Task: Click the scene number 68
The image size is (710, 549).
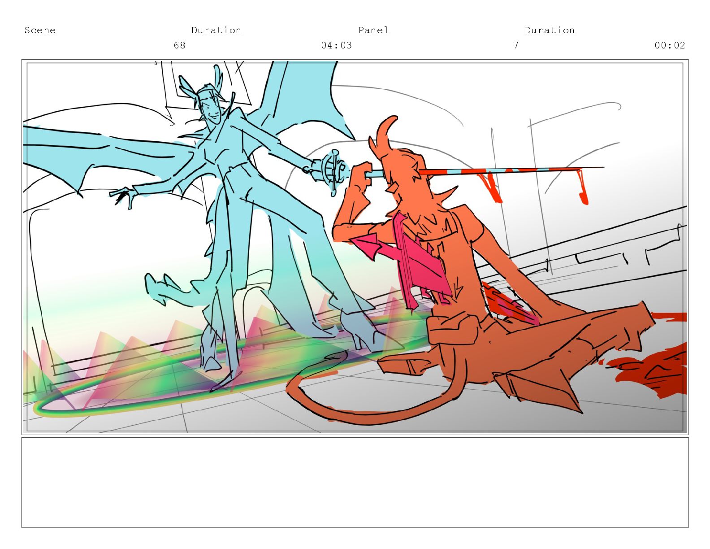Action: [179, 45]
